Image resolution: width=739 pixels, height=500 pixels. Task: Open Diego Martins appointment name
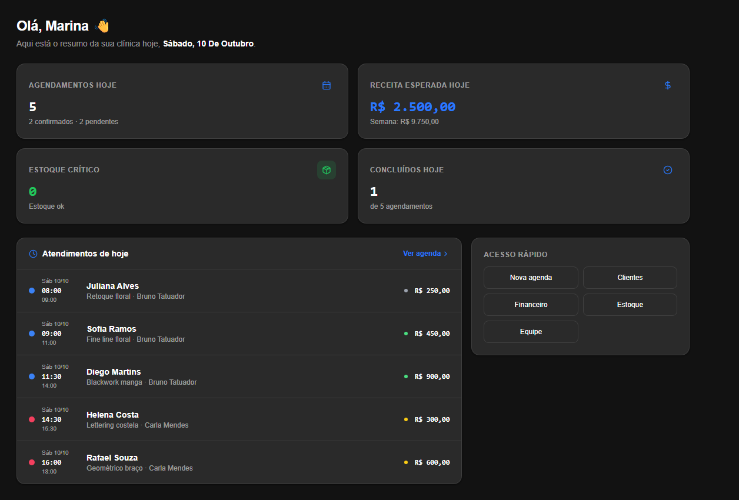tap(114, 372)
